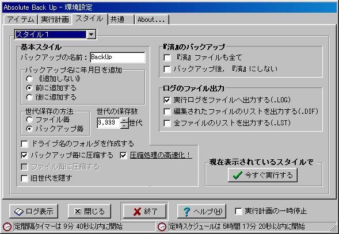Check 『済』ファイルも全て option

click(167, 57)
